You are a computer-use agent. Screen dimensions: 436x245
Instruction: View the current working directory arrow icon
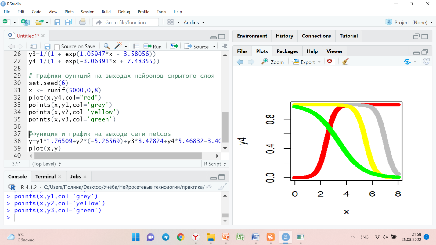click(x=209, y=187)
